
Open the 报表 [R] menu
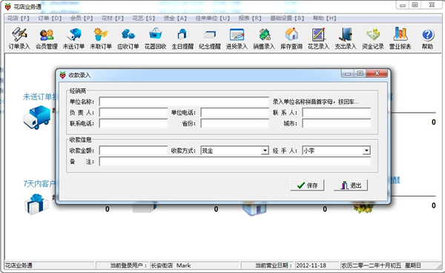250,18
